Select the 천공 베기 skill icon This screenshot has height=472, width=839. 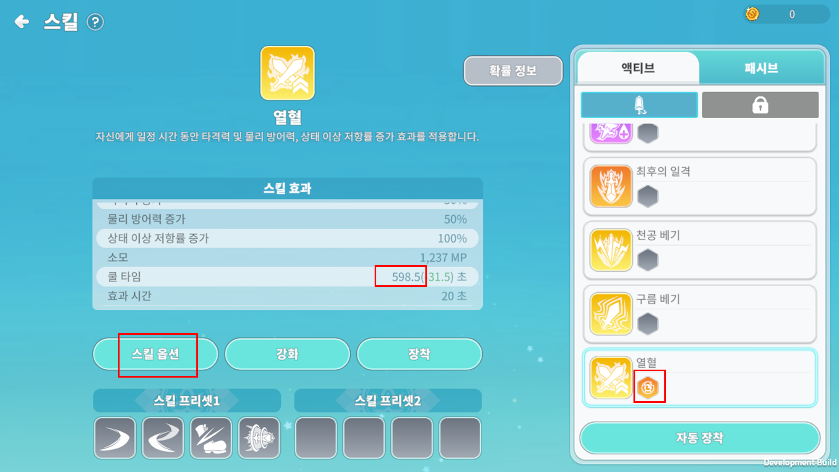tap(611, 250)
